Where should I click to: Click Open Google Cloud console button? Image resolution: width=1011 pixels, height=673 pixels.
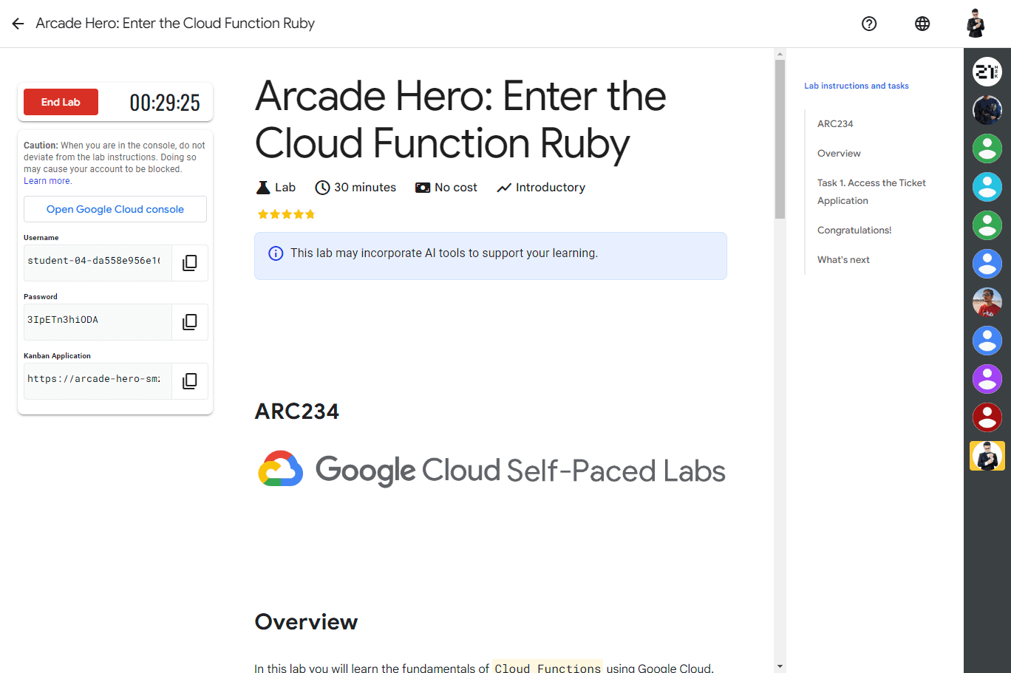(115, 209)
